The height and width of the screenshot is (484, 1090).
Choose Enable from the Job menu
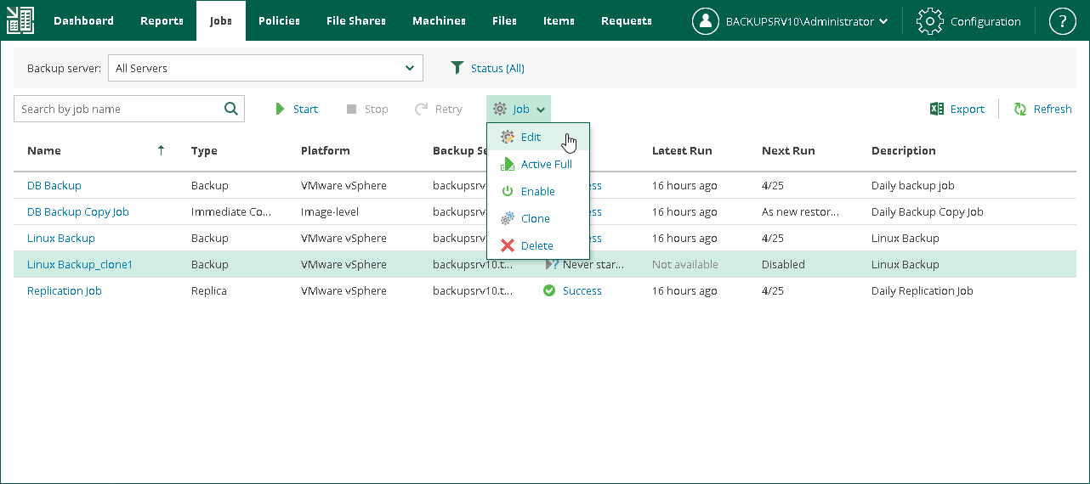click(538, 191)
